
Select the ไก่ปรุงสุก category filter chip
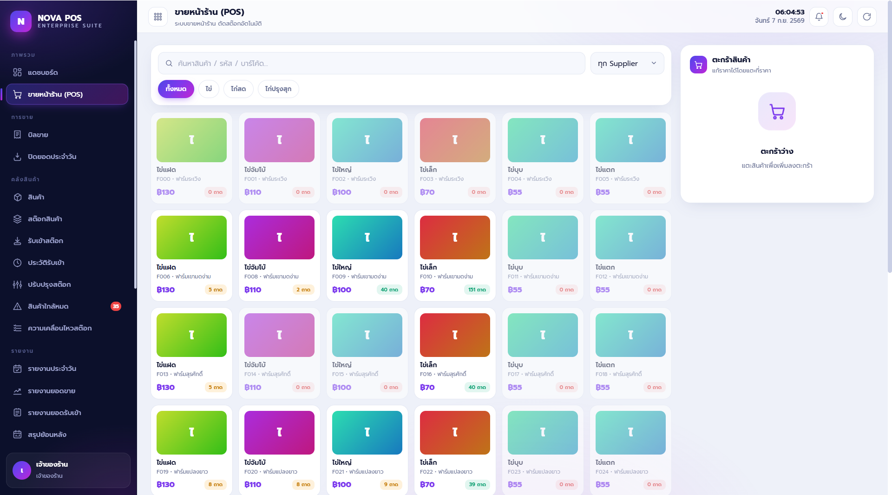(x=278, y=89)
